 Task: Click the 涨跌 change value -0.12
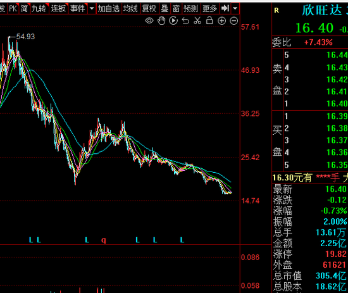point(337,200)
